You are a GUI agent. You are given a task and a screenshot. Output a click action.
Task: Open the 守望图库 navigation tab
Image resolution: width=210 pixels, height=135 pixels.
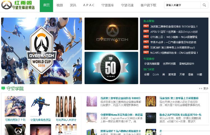[x=108, y=5]
